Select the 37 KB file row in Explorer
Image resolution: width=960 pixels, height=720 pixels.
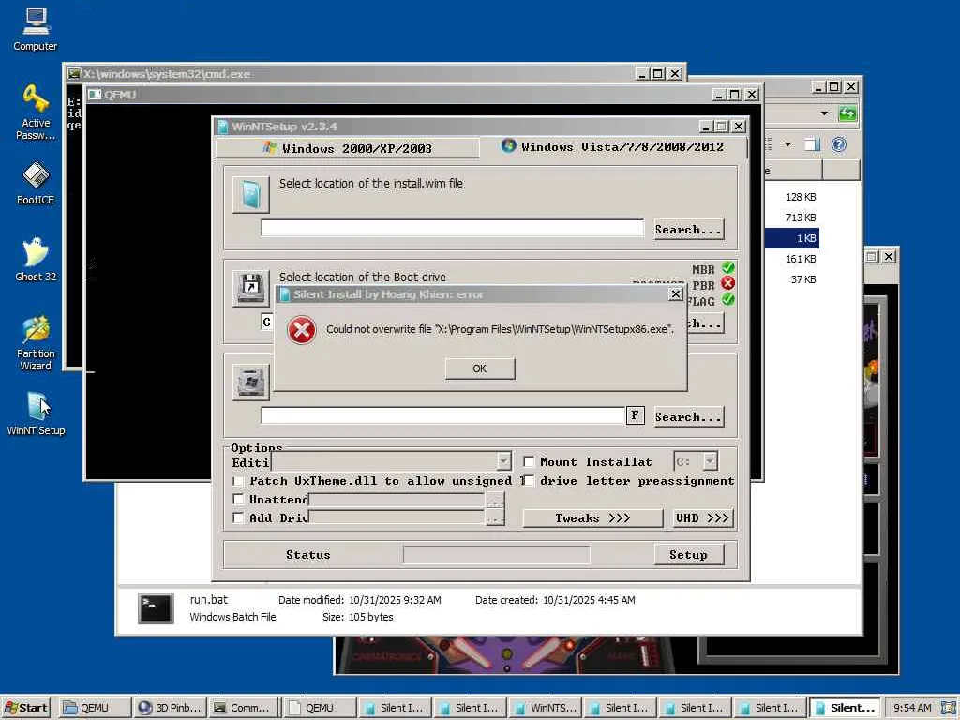[x=791, y=279]
